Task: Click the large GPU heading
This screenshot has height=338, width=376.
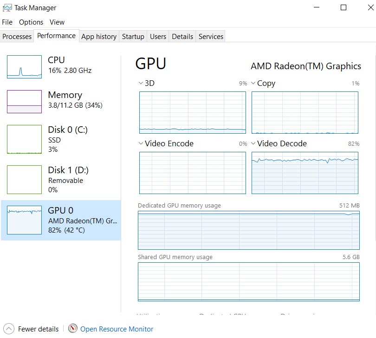Action: pos(150,64)
